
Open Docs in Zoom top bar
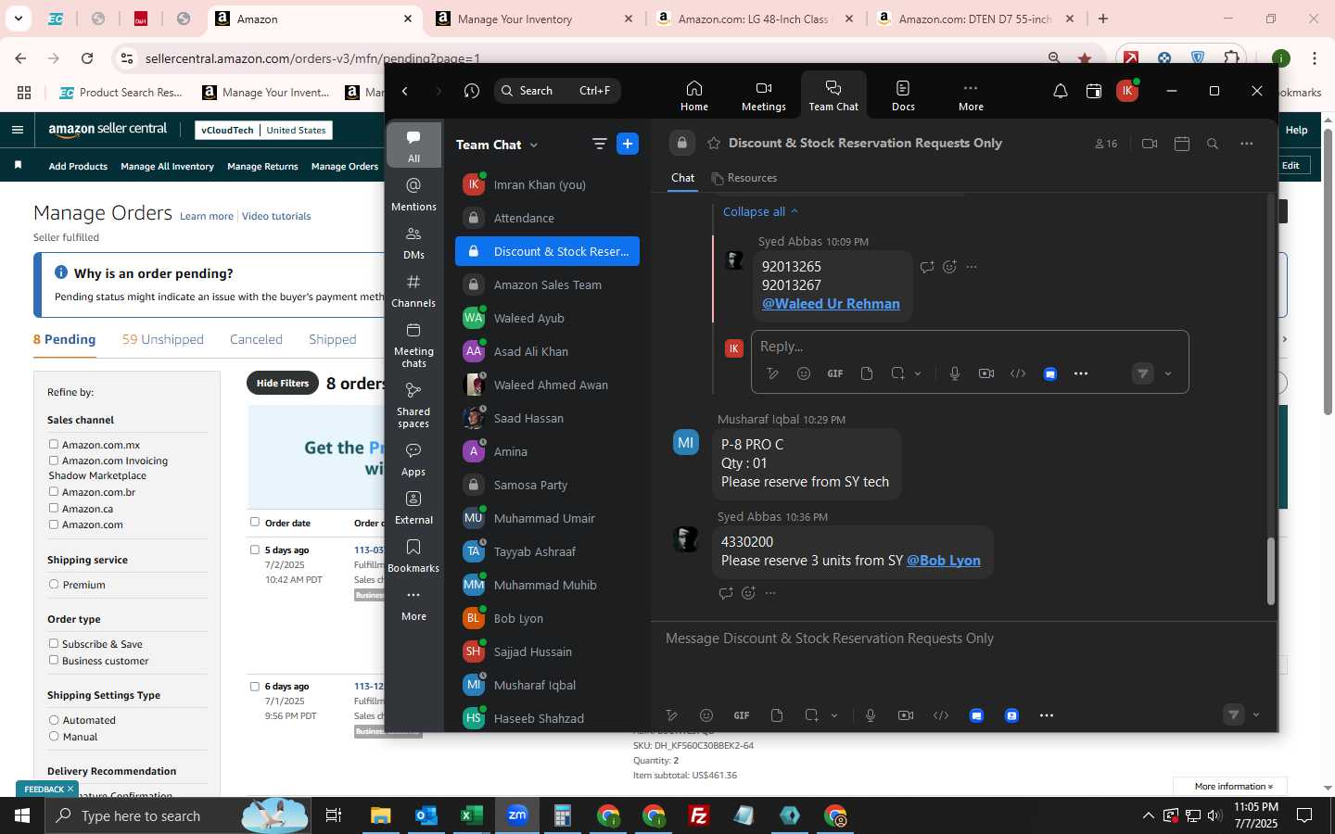[x=903, y=95]
